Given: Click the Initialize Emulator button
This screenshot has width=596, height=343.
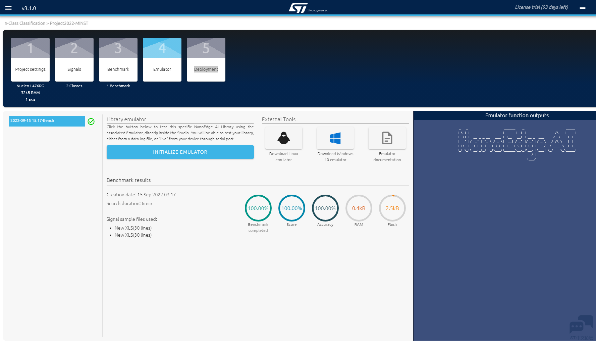Looking at the screenshot, I should click(180, 152).
